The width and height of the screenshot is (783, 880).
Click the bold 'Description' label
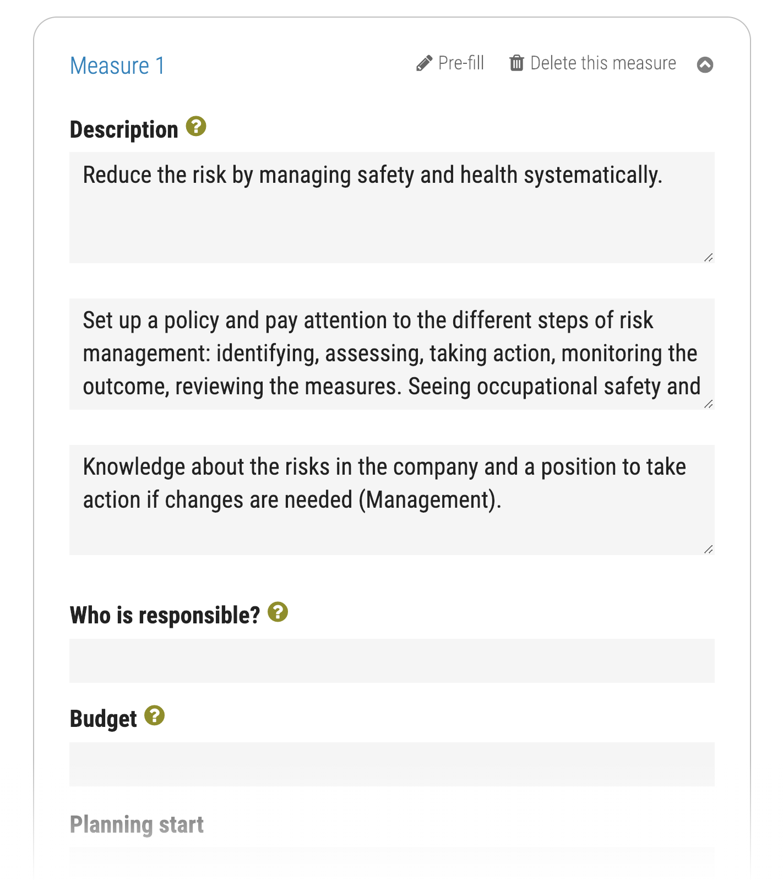pos(124,130)
